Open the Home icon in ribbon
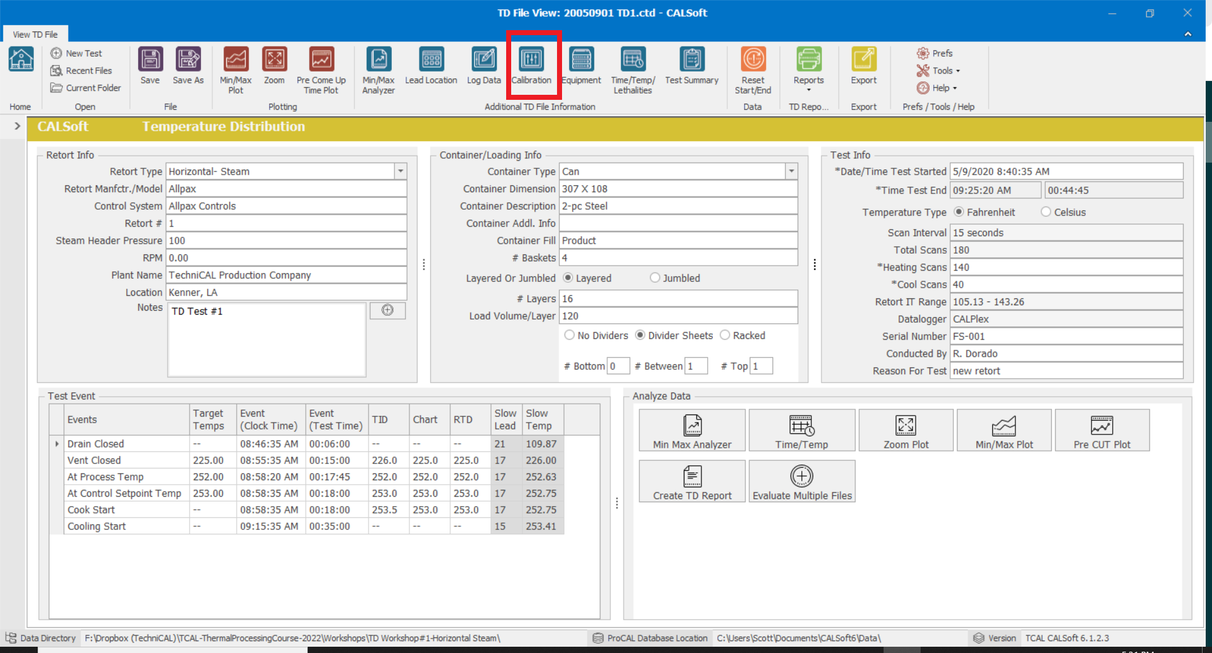The height and width of the screenshot is (653, 1212). [21, 60]
